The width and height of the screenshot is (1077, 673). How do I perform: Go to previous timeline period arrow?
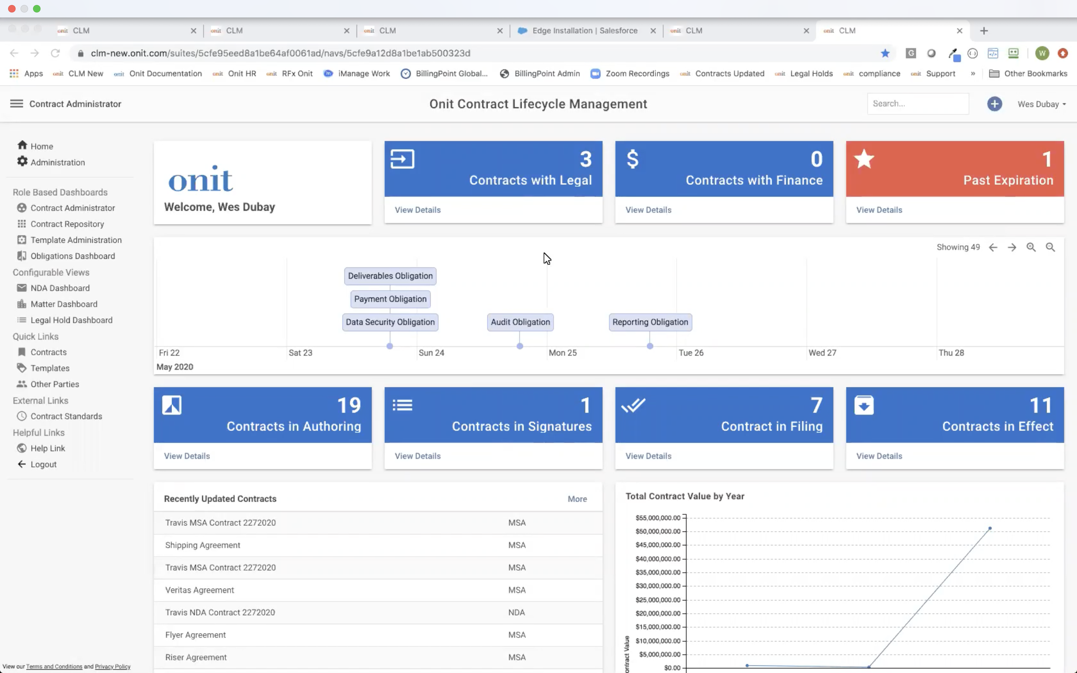(993, 247)
